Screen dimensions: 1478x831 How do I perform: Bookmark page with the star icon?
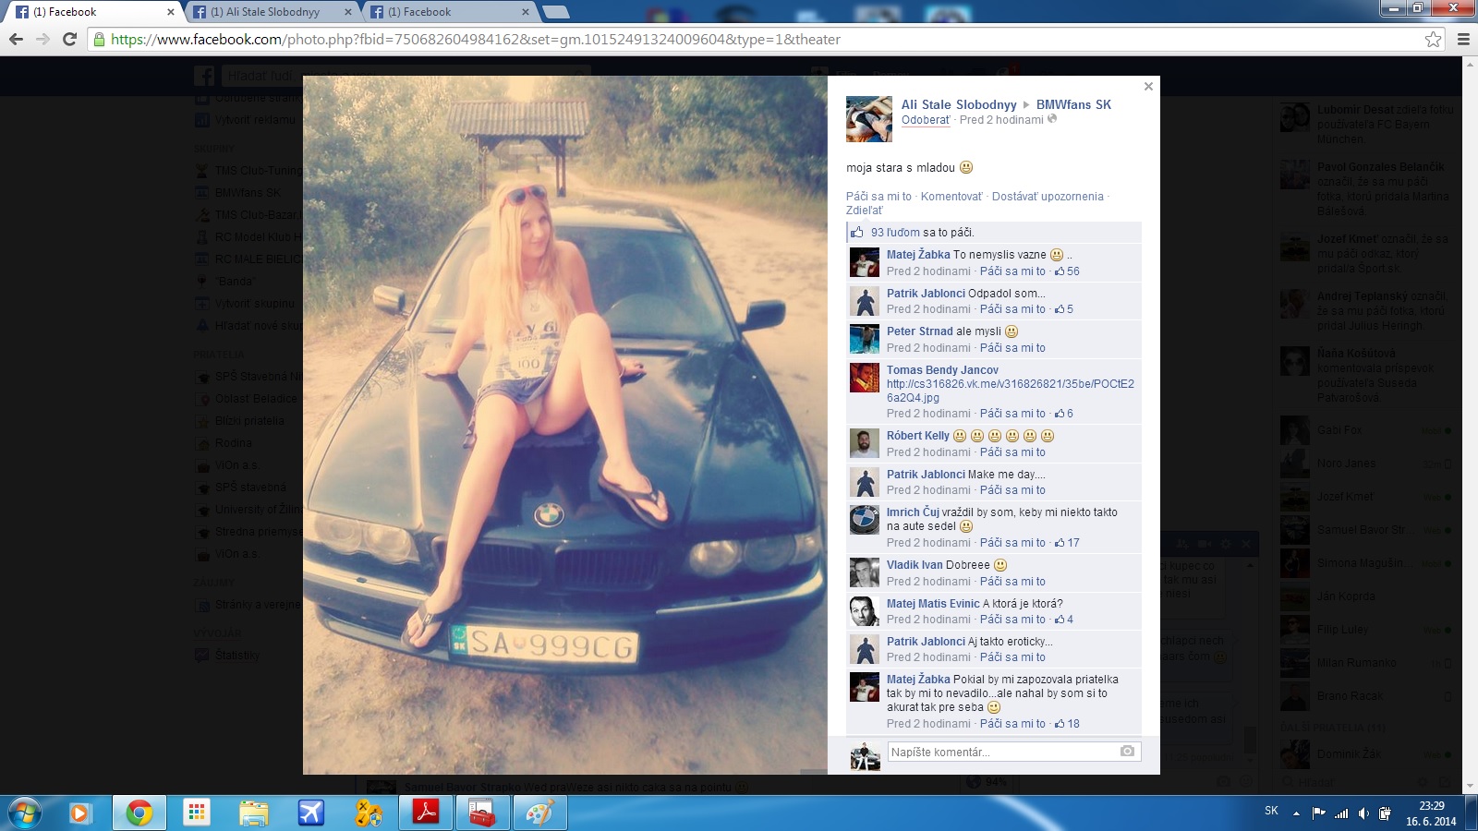1433,40
